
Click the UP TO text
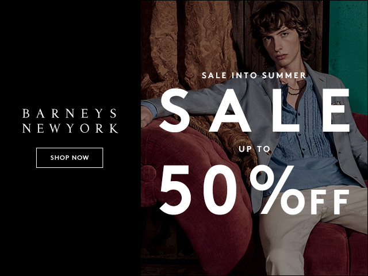tap(254, 149)
